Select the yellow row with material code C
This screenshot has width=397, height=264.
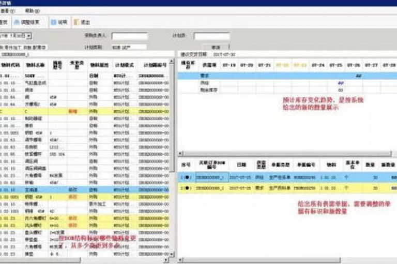click(85, 111)
